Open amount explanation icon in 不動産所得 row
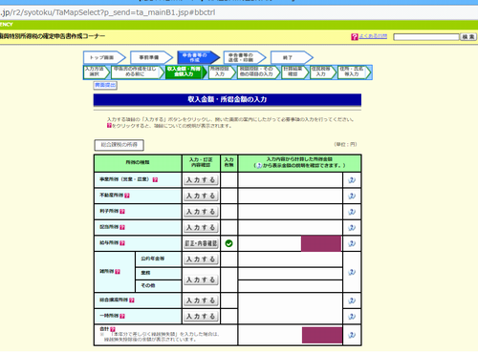Viewport: 478px width, 352px height. 352,196
